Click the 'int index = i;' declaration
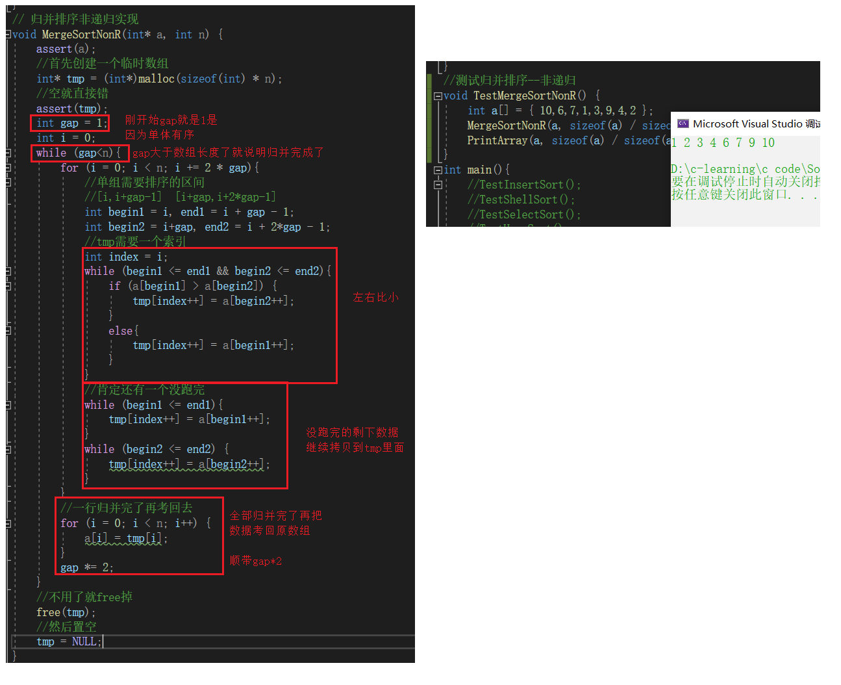The image size is (841, 685). pyautogui.click(x=126, y=257)
